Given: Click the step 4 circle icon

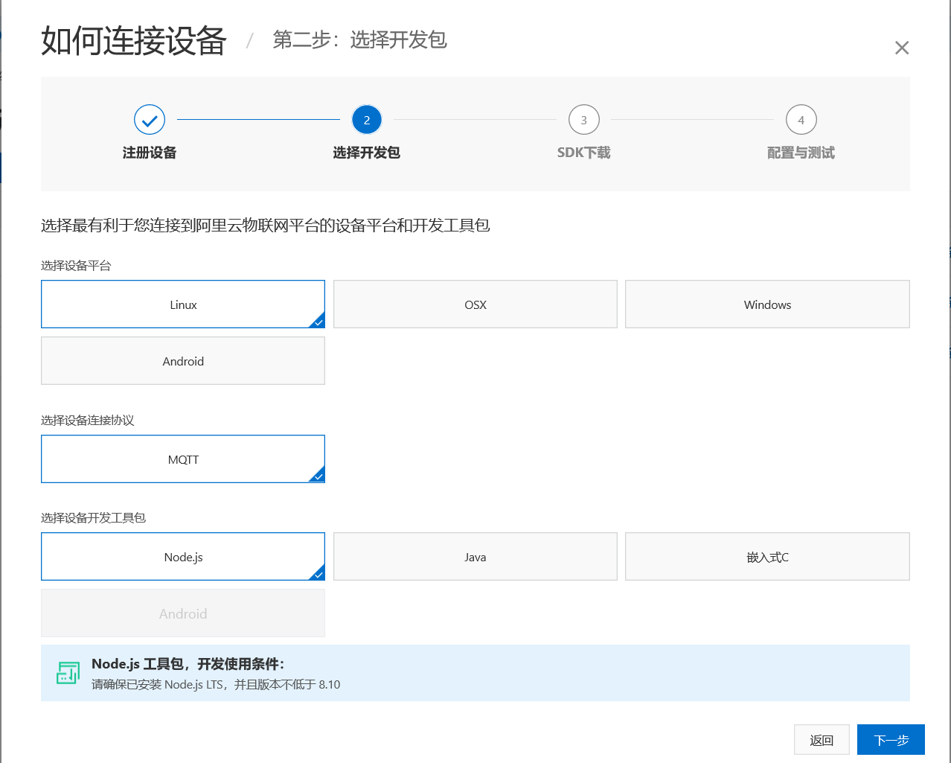Looking at the screenshot, I should coord(801,120).
